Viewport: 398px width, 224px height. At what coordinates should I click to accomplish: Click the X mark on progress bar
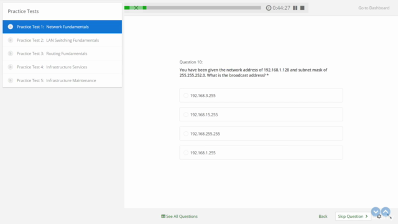tap(136, 8)
